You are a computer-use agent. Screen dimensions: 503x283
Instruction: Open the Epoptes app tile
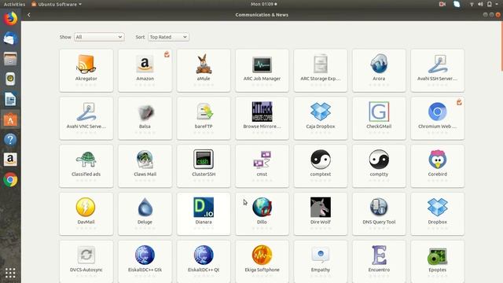tap(438, 262)
